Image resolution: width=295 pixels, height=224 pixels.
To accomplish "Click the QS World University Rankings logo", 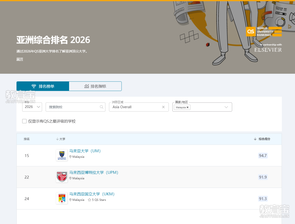I will [x=264, y=32].
